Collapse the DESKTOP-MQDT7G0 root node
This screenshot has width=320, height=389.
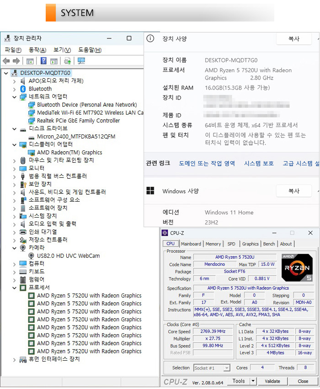pos(6,73)
